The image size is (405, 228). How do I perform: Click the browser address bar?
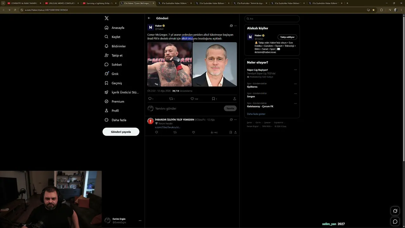click(193, 10)
